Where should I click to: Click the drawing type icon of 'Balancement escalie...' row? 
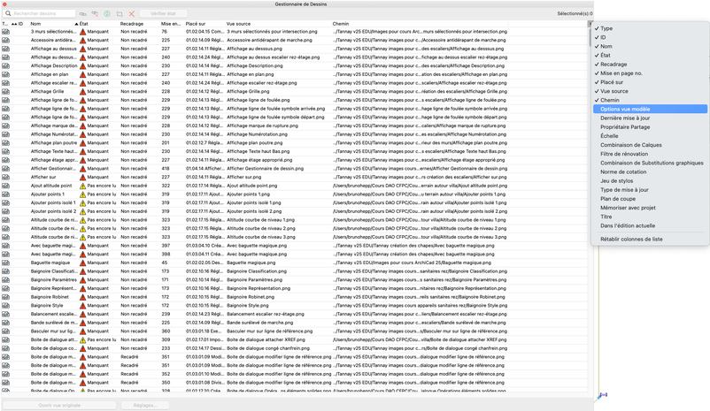[5, 315]
